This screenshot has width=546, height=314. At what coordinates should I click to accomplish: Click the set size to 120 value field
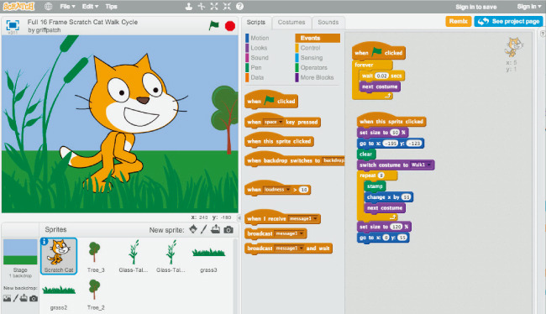[396, 227]
